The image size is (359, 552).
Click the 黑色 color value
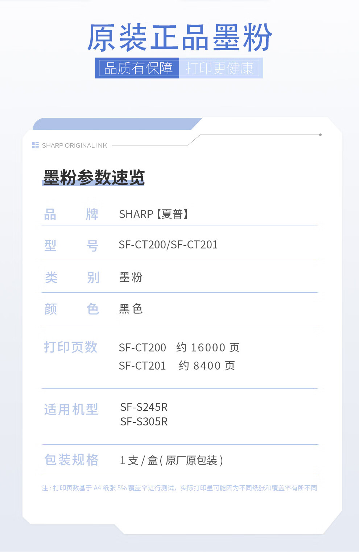pos(131,309)
